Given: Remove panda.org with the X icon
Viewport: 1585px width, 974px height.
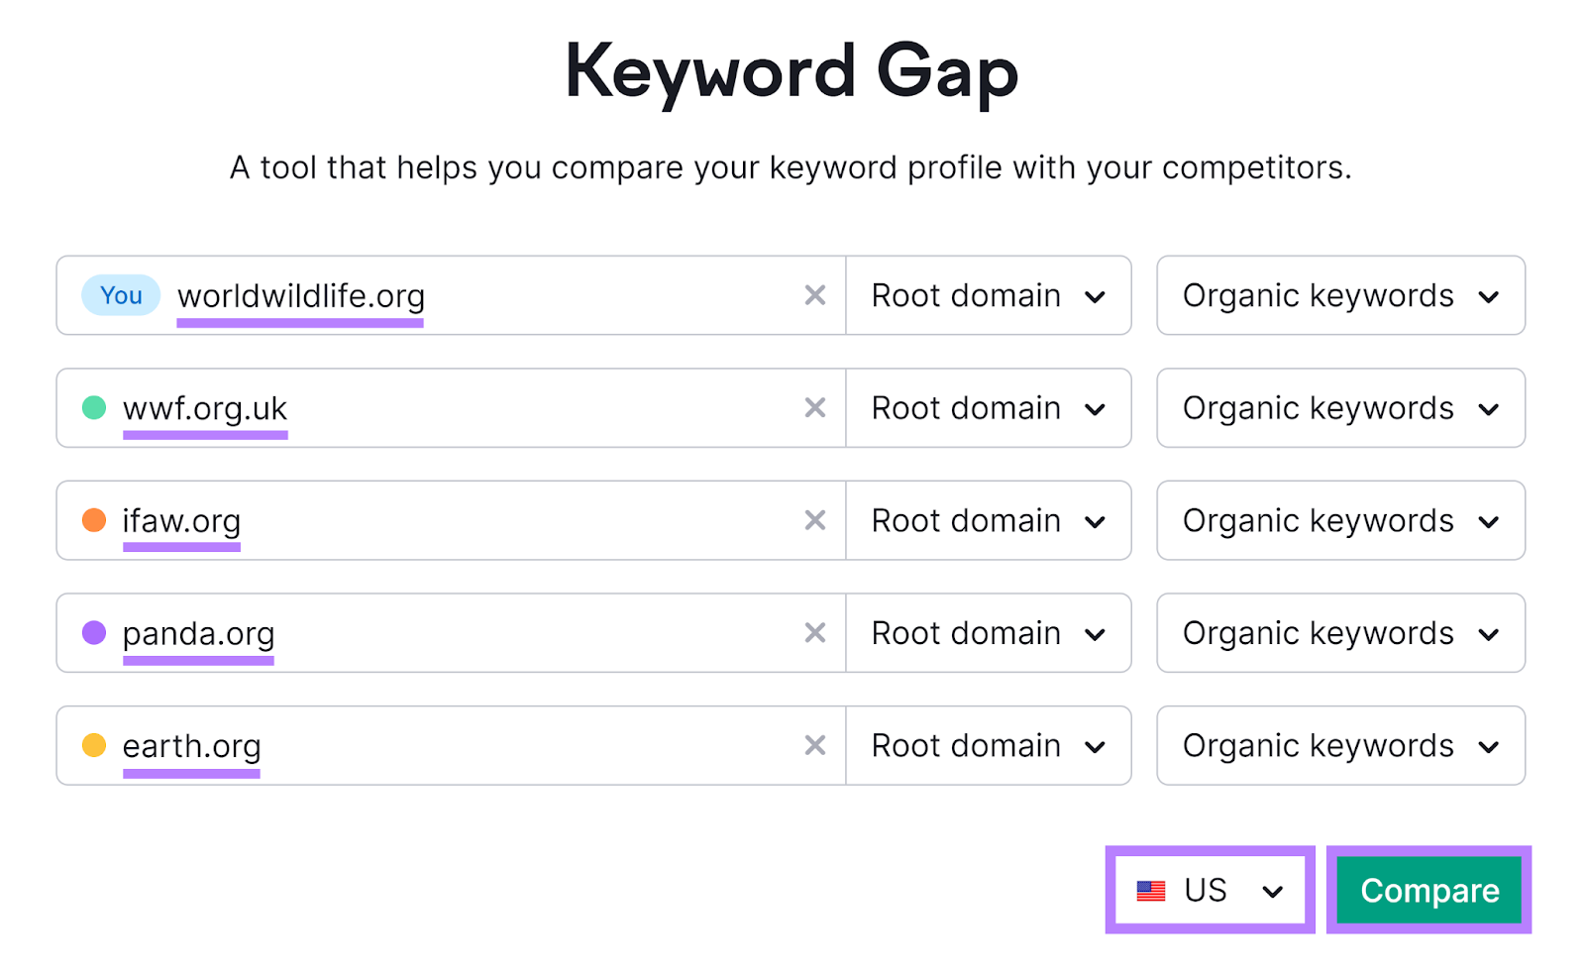Looking at the screenshot, I should (814, 633).
